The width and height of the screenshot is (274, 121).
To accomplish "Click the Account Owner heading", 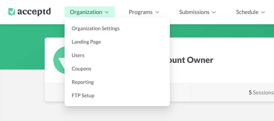I will coord(191,60).
